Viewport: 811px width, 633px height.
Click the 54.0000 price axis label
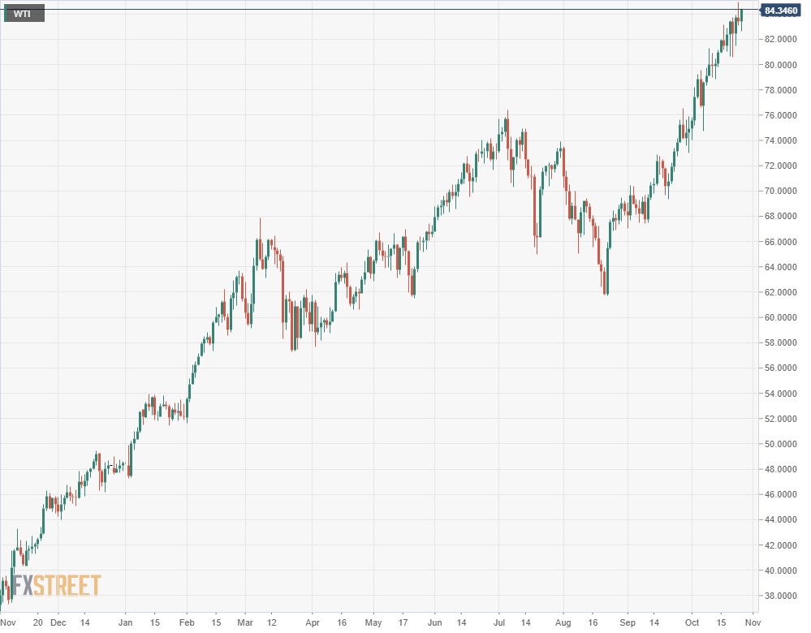click(780, 394)
